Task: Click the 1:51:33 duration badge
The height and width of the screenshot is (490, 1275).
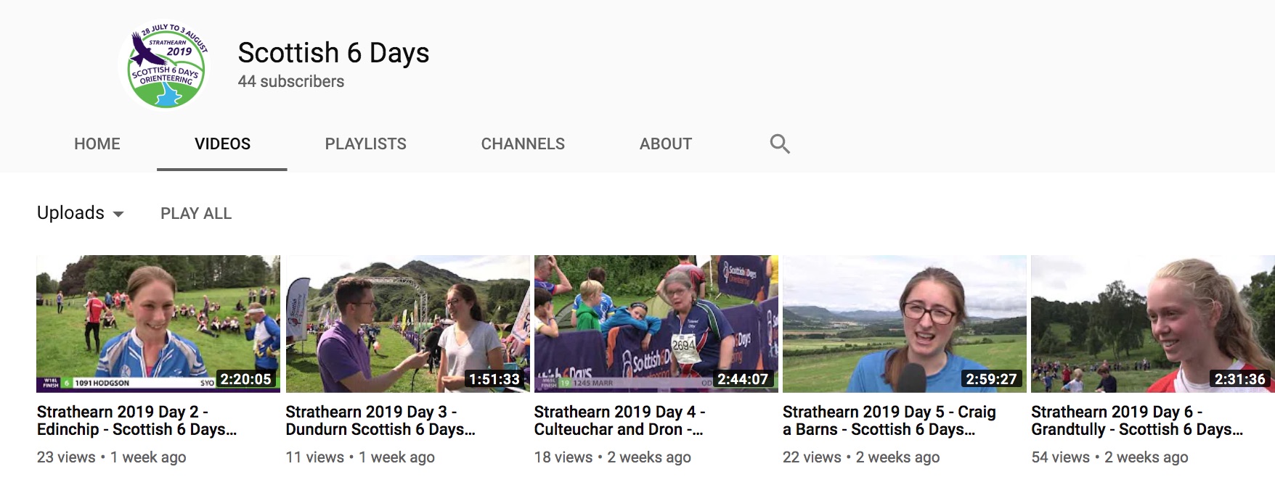Action: (494, 379)
